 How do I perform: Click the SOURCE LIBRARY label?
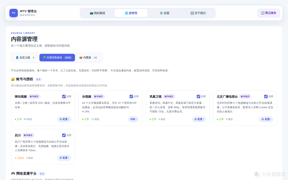tap(23, 33)
